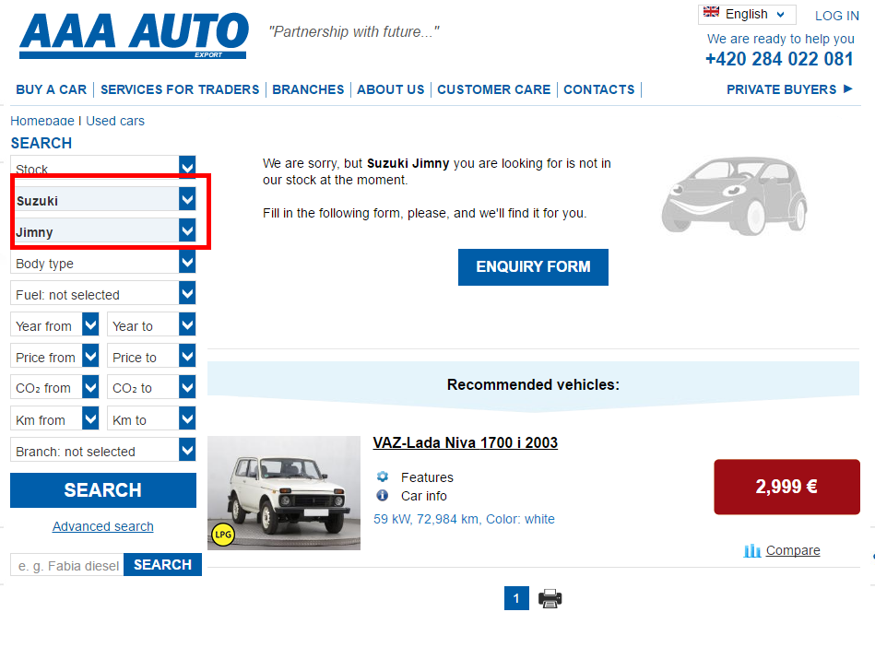Viewport: 875px width, 659px height.
Task: Open the CONTACTS menu item
Action: (x=598, y=89)
